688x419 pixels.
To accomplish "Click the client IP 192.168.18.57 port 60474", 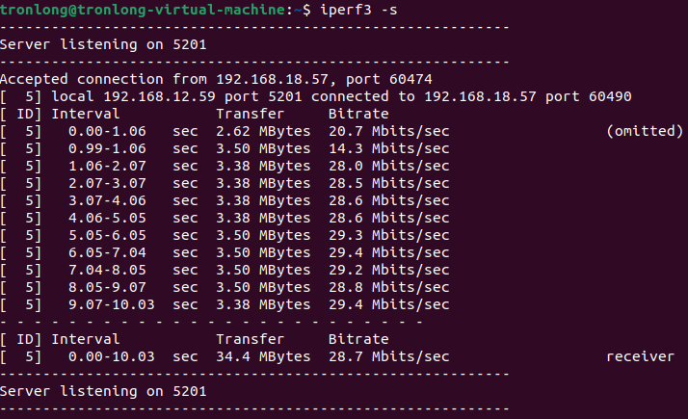I will tap(324, 79).
